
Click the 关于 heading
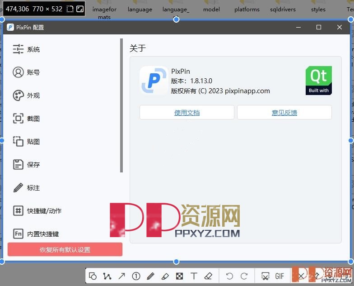138,48
